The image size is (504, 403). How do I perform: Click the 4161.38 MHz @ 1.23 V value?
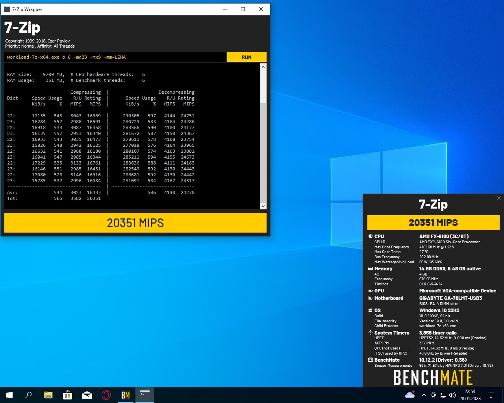pos(437,247)
